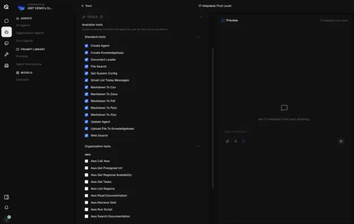
Task: Click the QBIT DEMO organisation avatar
Action: 21,7
